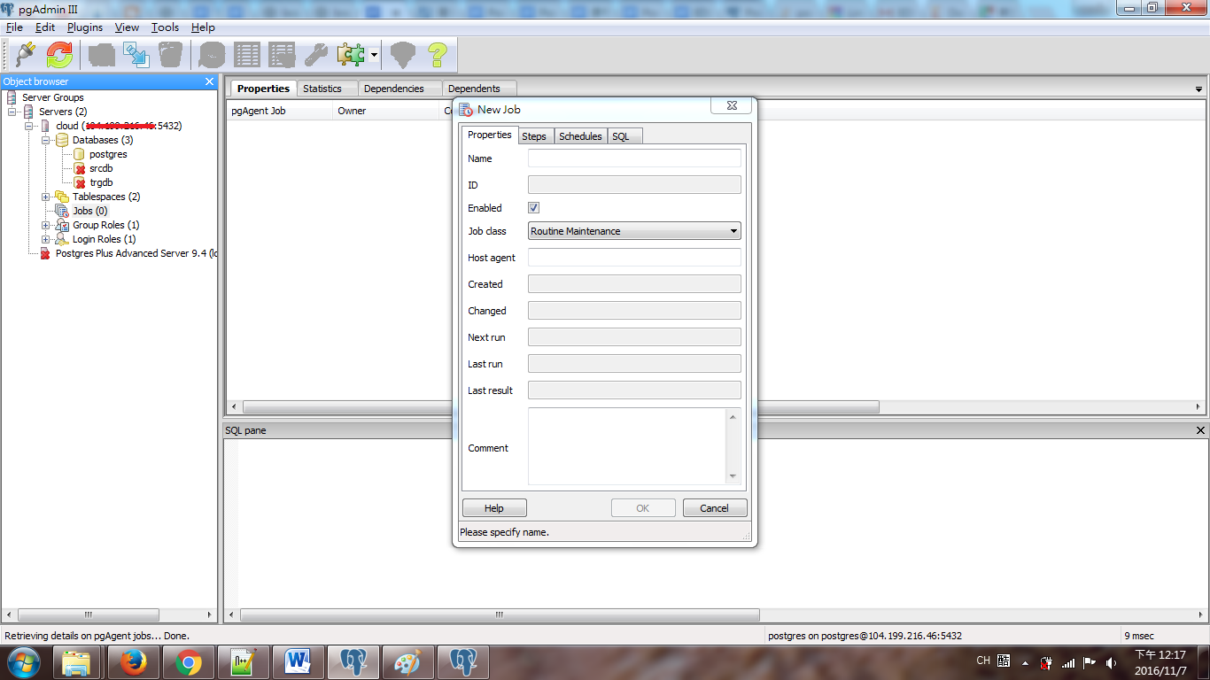This screenshot has height=680, width=1210.
Task: Collapse the Servers (2) tree node
Action: click(12, 112)
